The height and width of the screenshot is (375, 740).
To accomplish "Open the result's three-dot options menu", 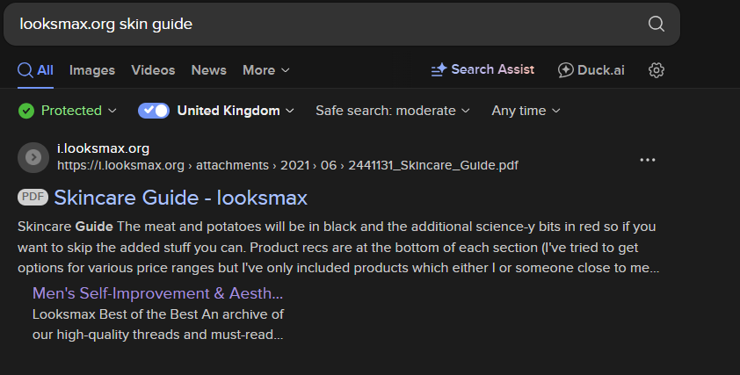I will (648, 160).
